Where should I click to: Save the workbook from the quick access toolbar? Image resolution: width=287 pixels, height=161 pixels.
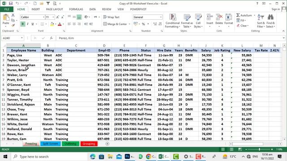tap(11, 3)
